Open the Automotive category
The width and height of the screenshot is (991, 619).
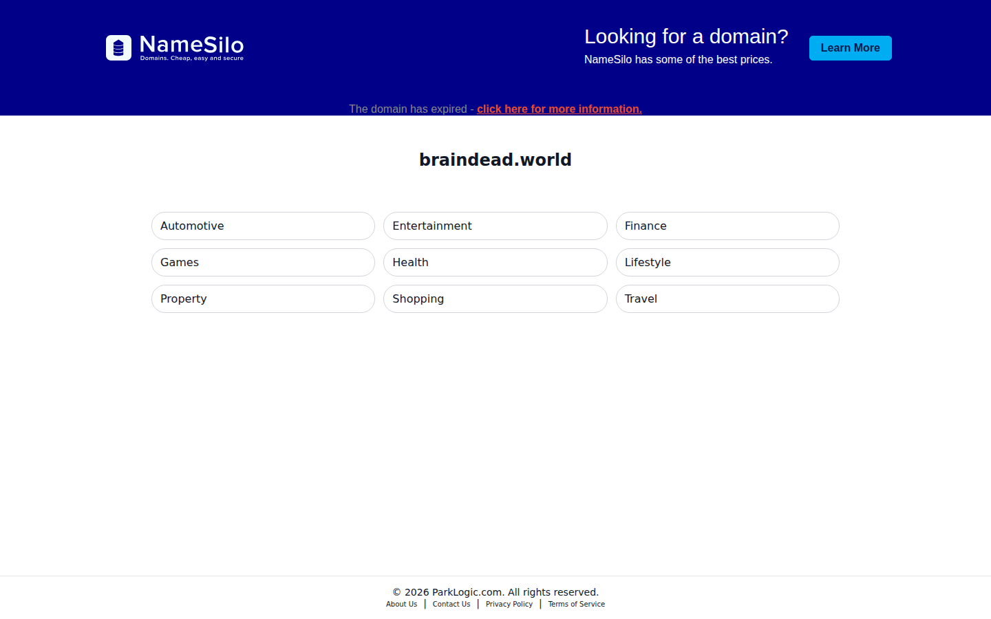(263, 226)
